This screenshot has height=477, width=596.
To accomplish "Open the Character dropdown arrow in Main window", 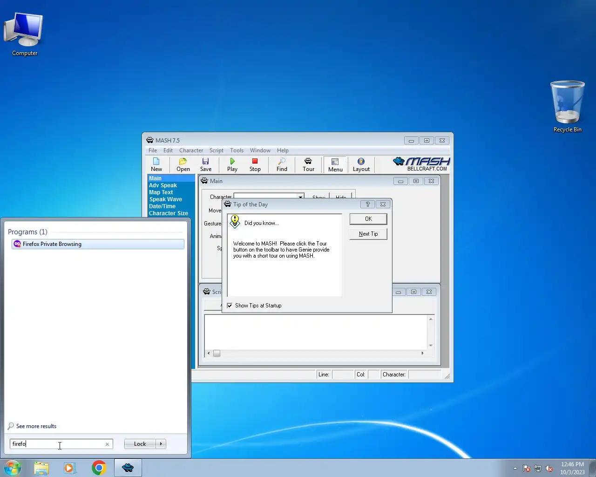I will (301, 197).
